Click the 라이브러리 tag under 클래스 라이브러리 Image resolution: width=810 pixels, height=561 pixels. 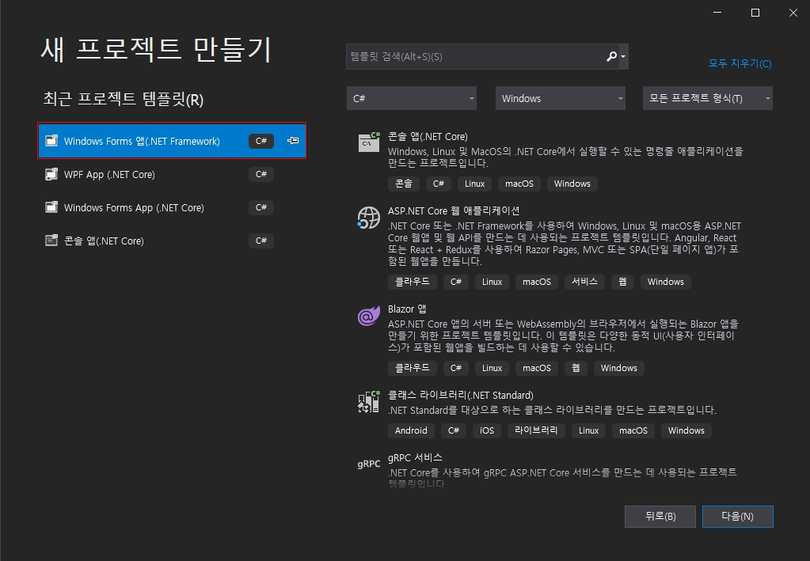click(536, 430)
